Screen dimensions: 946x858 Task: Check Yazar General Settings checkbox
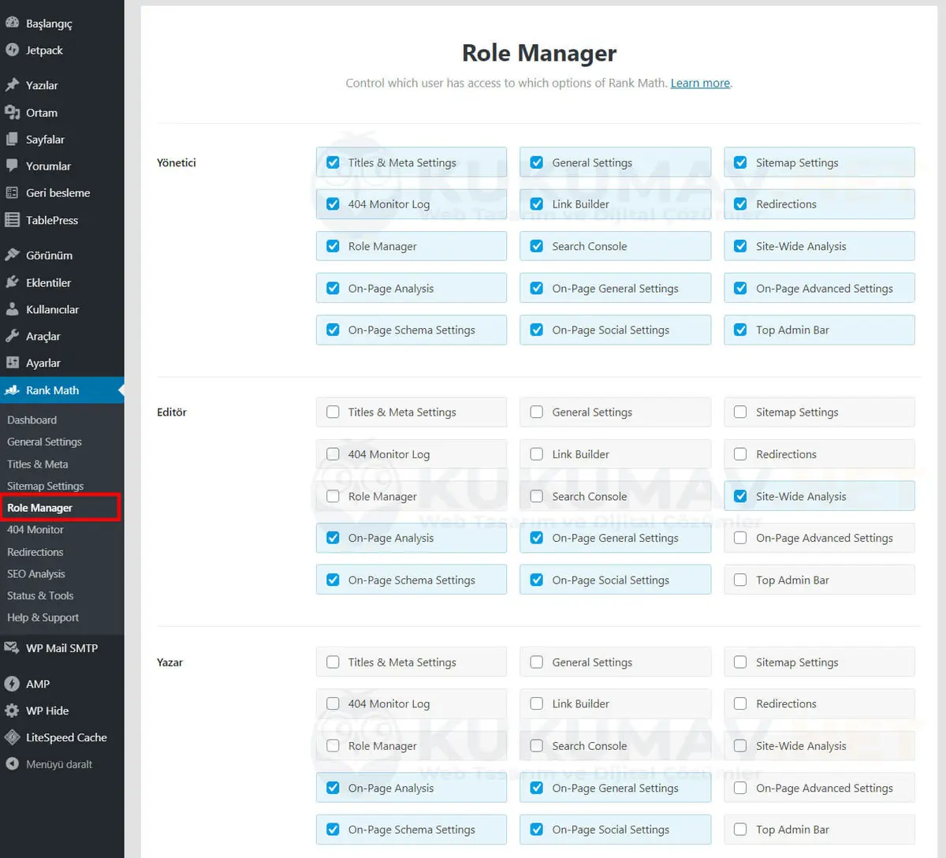(537, 662)
